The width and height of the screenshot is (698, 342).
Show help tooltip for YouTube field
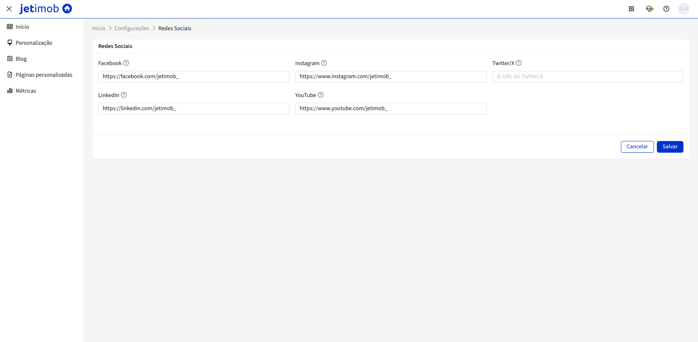(321, 95)
